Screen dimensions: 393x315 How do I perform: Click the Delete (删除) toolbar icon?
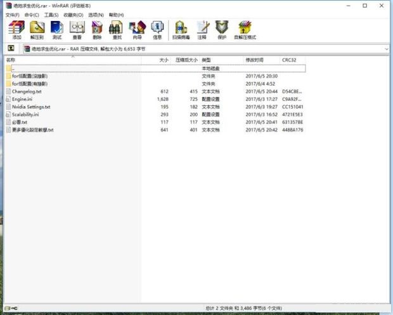(x=97, y=30)
